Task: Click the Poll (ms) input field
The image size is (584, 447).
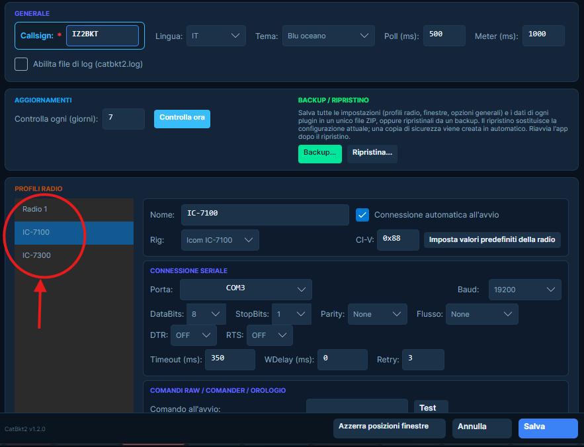Action: point(444,36)
